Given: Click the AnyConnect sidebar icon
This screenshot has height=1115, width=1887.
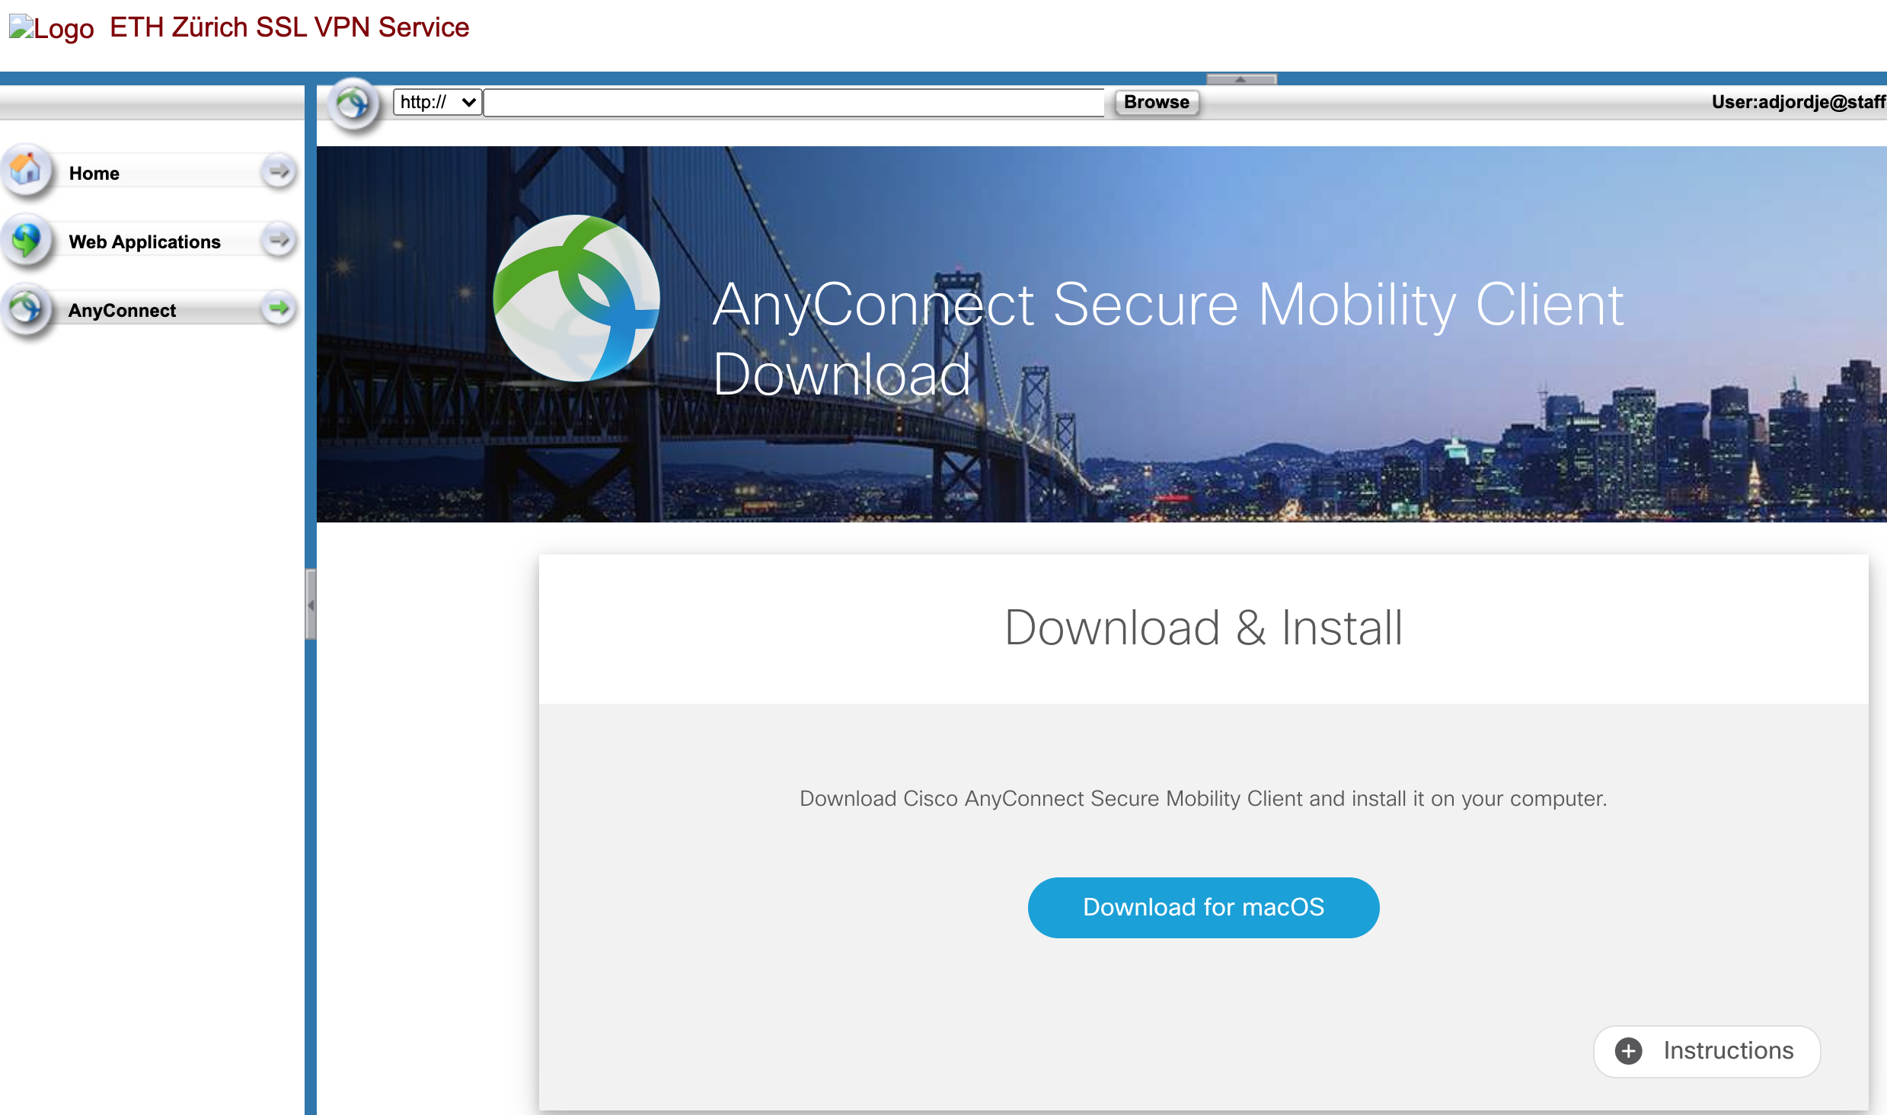Looking at the screenshot, I should (26, 308).
